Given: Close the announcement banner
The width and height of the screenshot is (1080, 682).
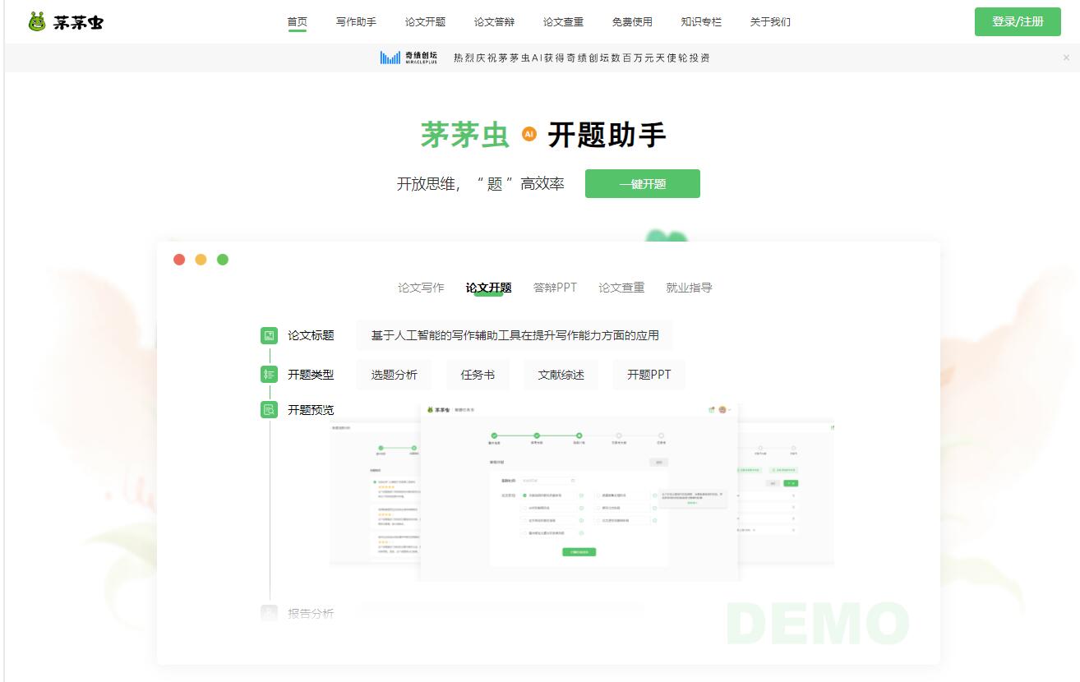Looking at the screenshot, I should point(1066,58).
